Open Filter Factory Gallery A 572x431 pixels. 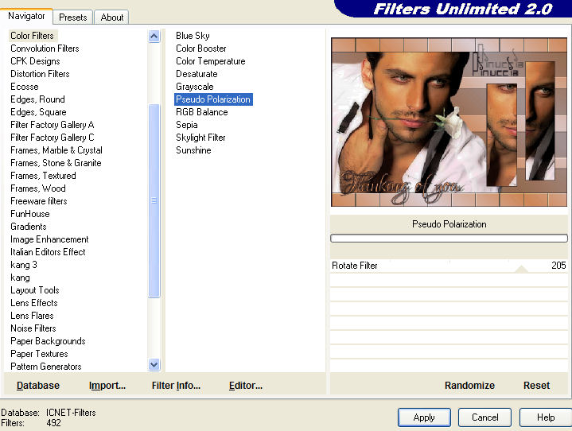point(53,125)
